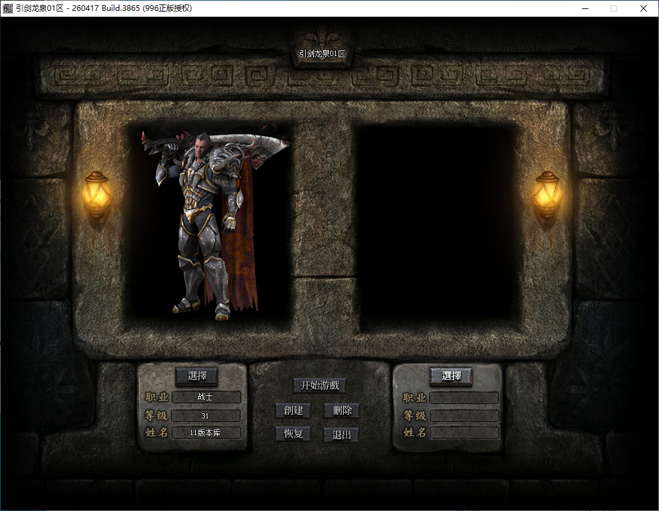Click the 創建 create character button
This screenshot has width=659, height=511.
[293, 411]
